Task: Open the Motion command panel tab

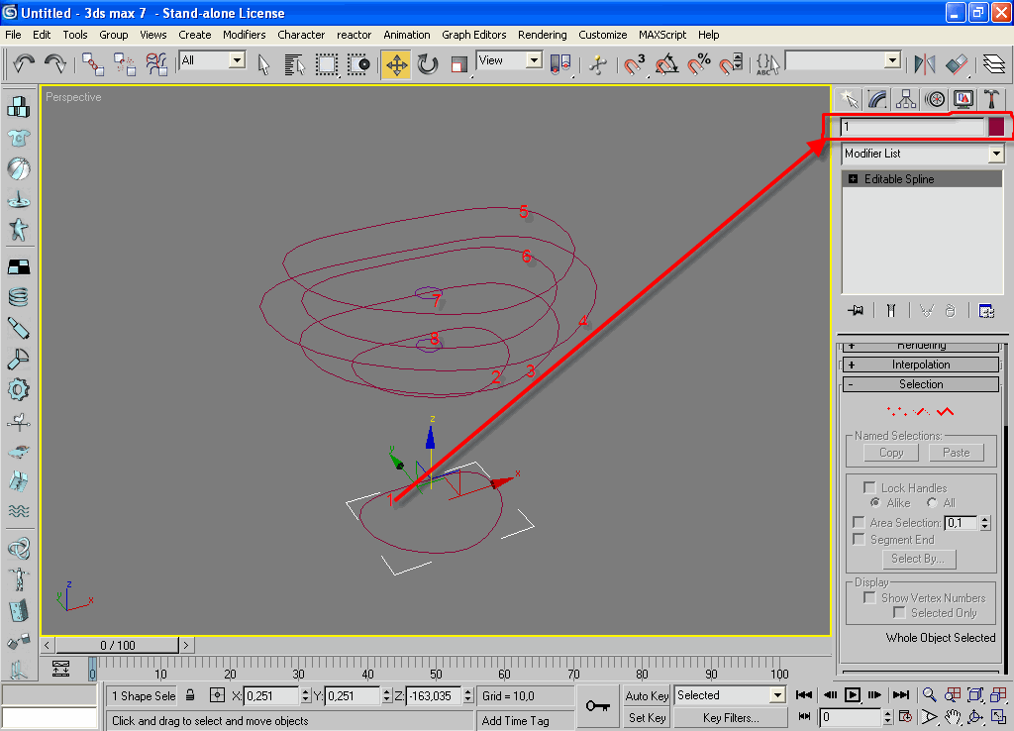Action: click(x=935, y=99)
